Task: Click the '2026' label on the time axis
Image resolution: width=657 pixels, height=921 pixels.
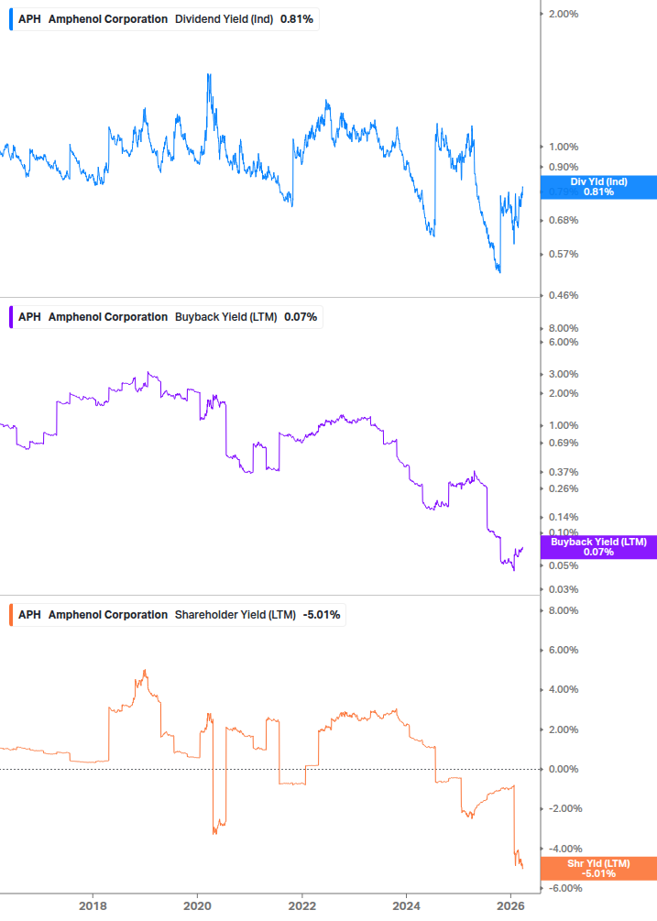Action: [x=510, y=905]
